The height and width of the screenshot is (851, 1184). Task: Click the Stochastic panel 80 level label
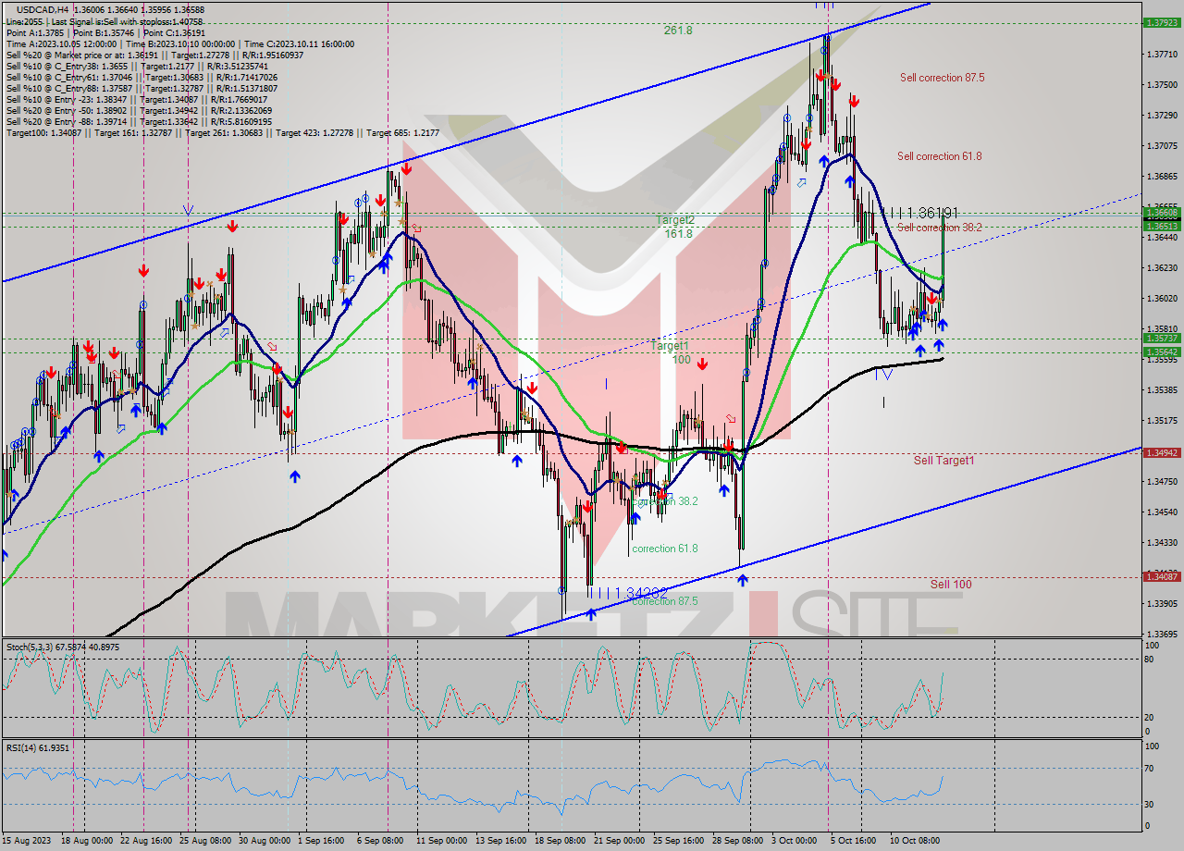(1149, 660)
